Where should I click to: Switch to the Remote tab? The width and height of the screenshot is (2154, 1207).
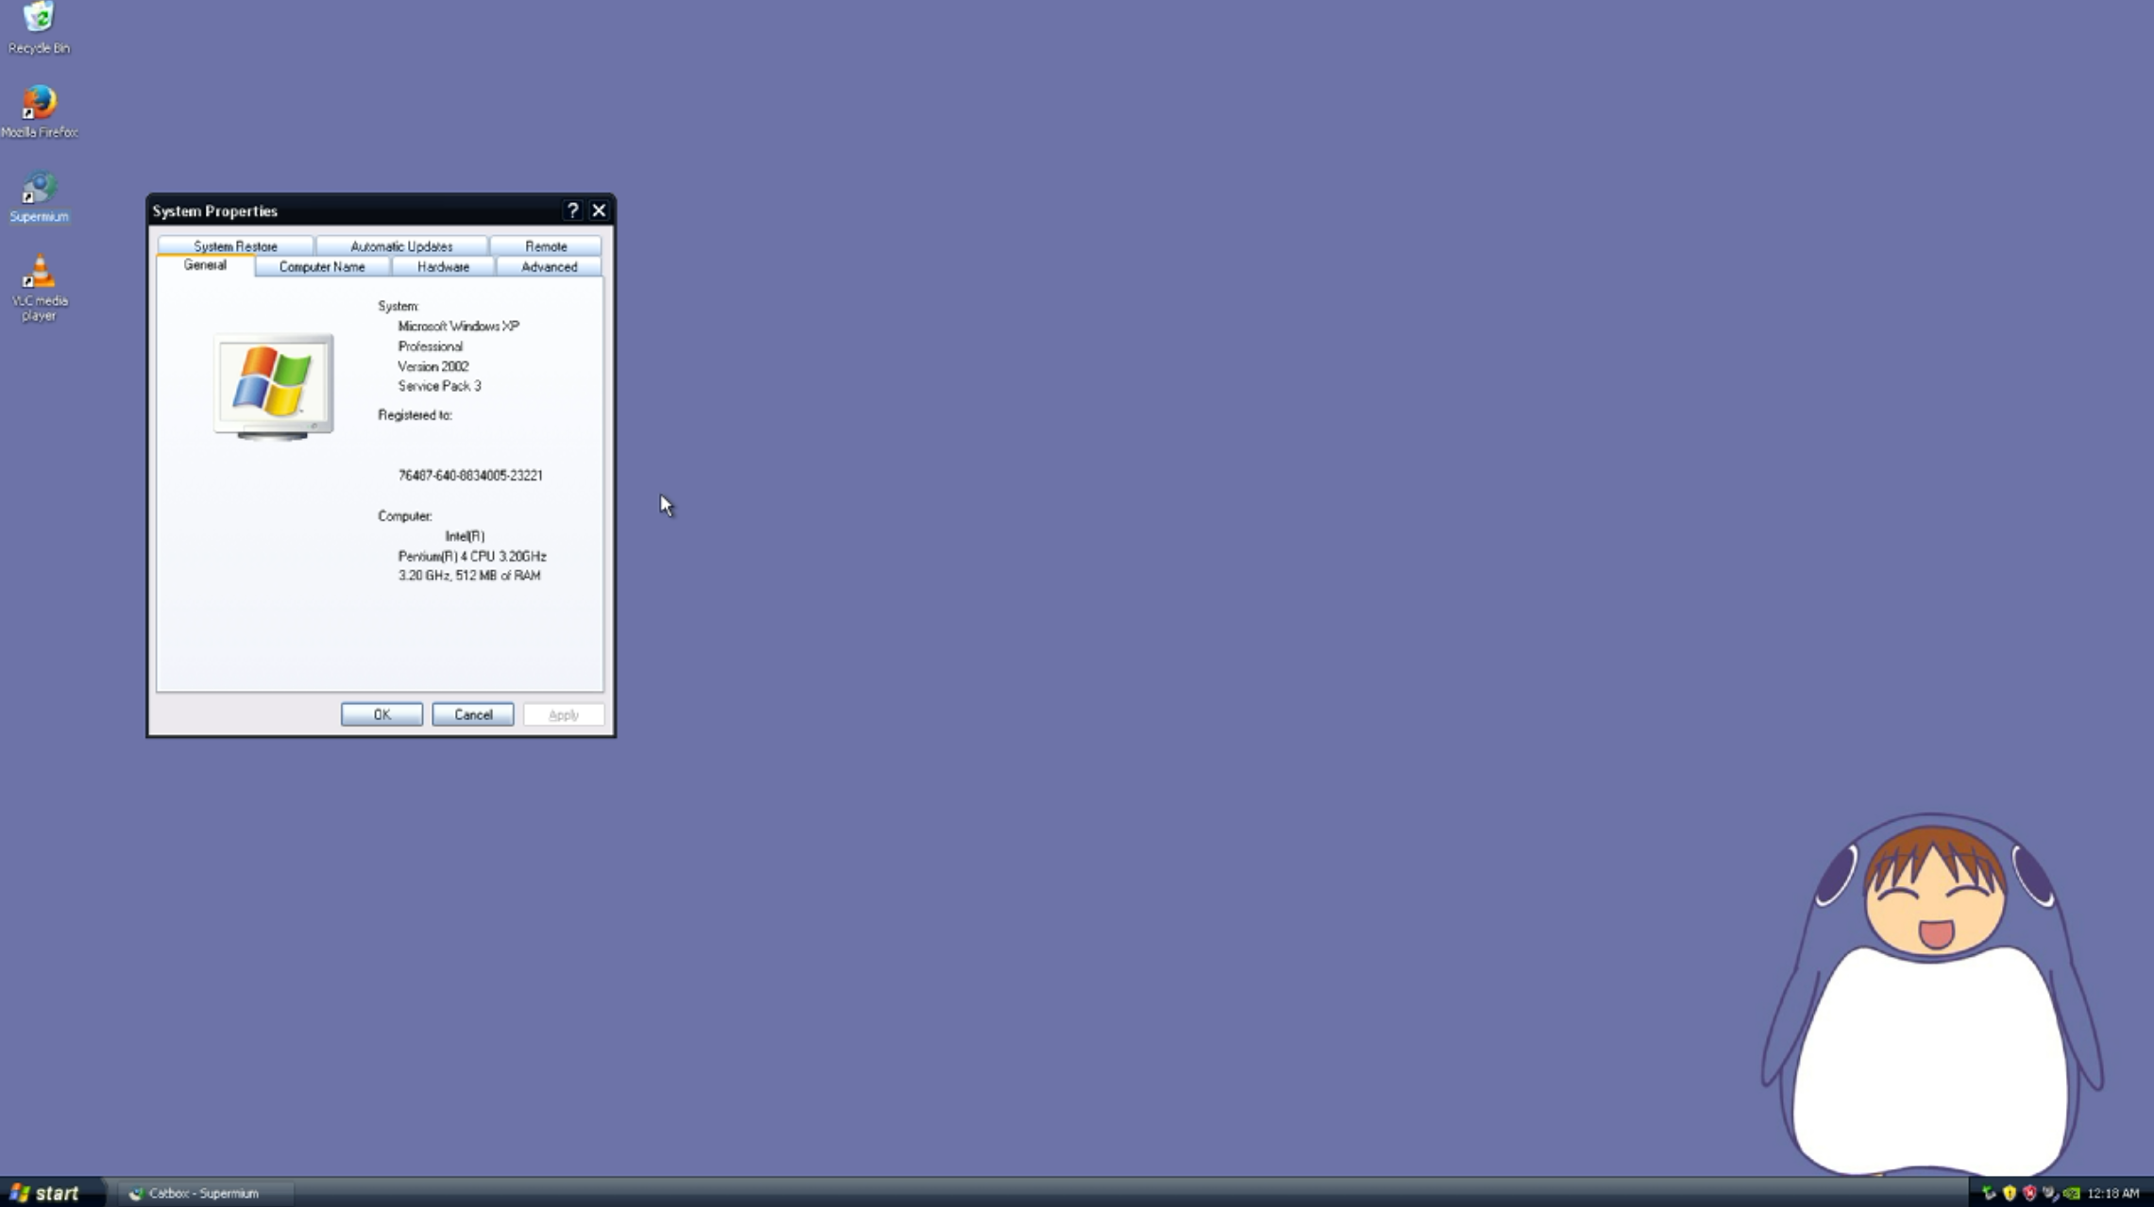pos(546,246)
